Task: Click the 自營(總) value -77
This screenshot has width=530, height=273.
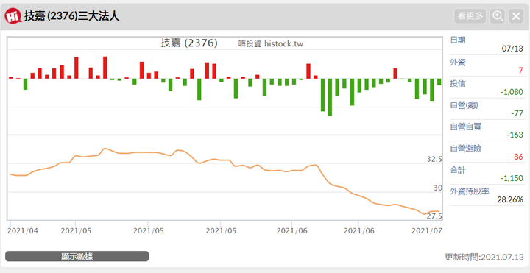Action: tap(517, 113)
